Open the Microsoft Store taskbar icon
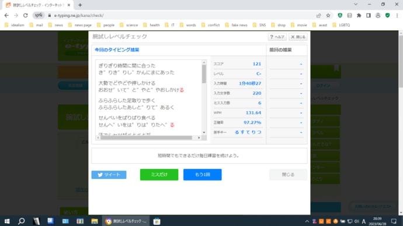403x226 pixels. tap(157, 221)
